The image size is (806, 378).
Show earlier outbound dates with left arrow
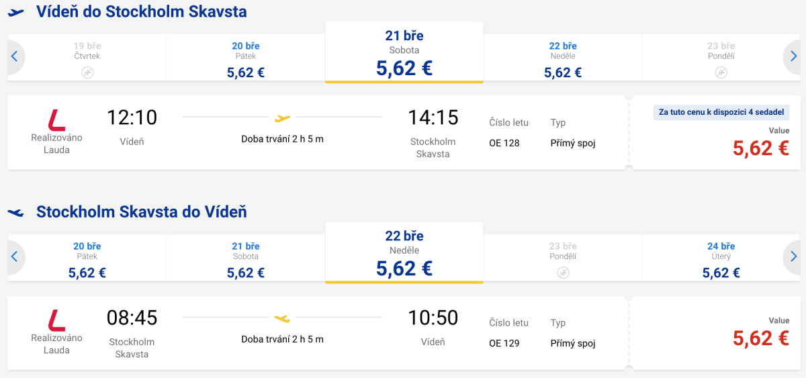(x=14, y=57)
